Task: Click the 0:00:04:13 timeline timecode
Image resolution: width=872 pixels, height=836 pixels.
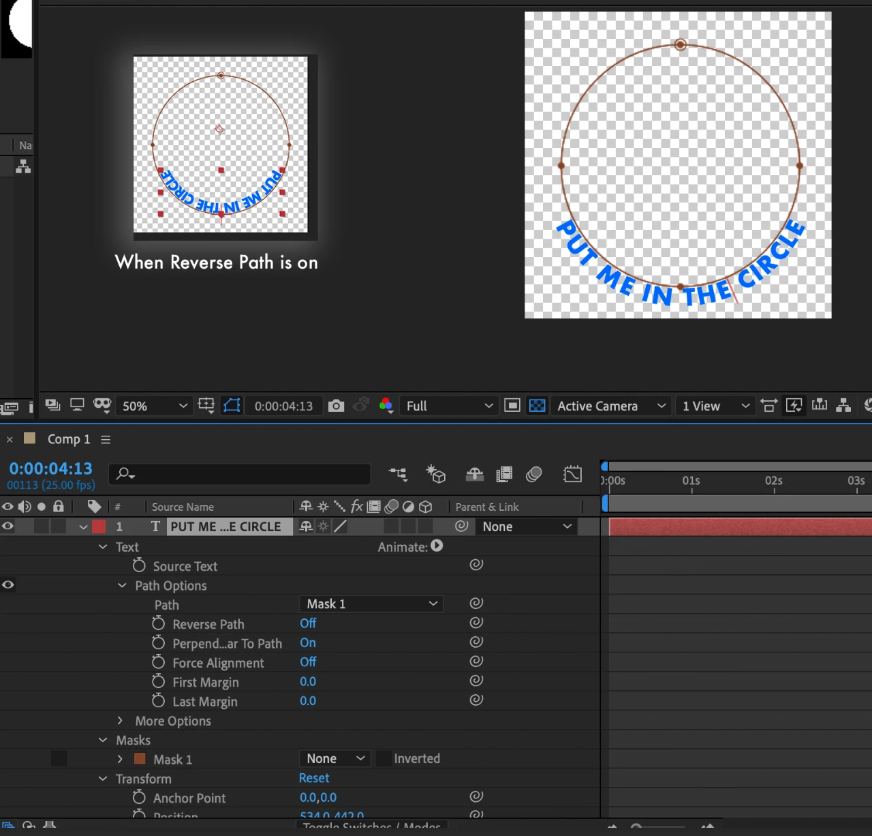Action: coord(50,468)
